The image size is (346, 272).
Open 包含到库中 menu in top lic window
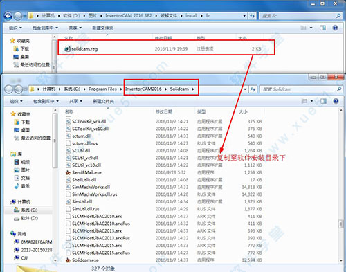tap(45, 28)
